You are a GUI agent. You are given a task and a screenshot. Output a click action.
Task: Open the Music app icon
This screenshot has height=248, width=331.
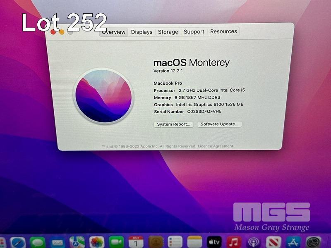(x=234, y=242)
